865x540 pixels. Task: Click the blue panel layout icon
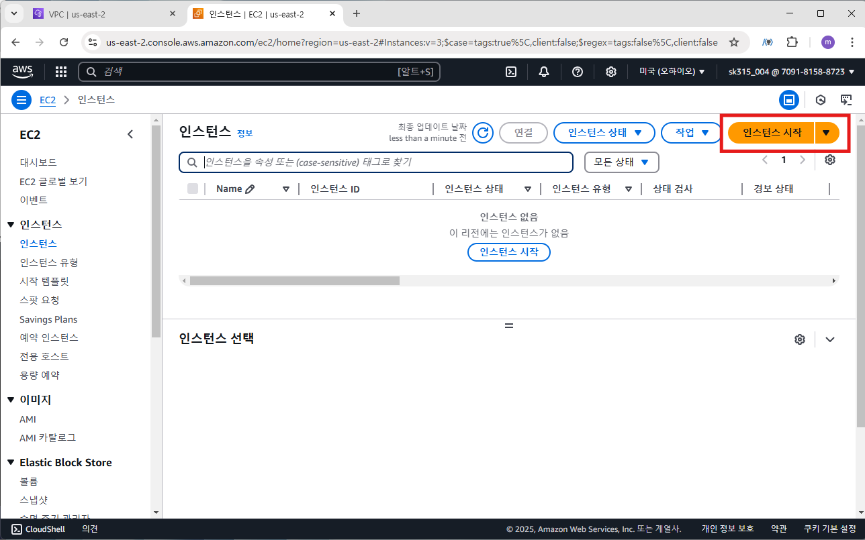789,100
